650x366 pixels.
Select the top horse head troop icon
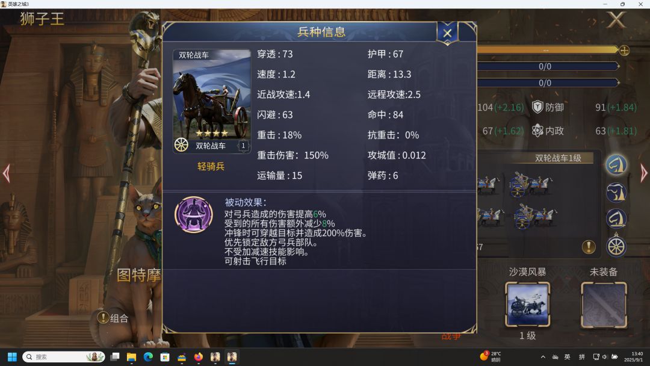tap(616, 164)
